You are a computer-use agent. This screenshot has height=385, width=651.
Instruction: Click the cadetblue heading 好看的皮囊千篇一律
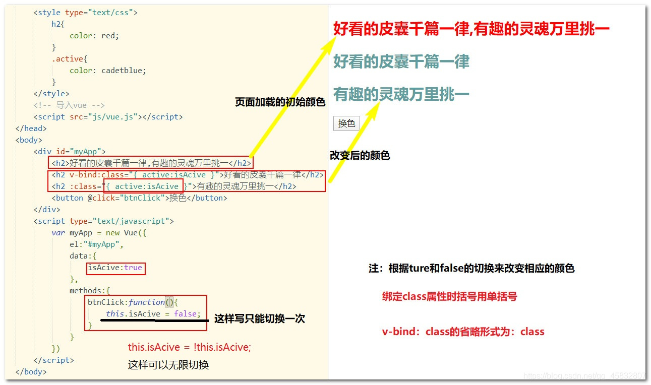click(401, 61)
